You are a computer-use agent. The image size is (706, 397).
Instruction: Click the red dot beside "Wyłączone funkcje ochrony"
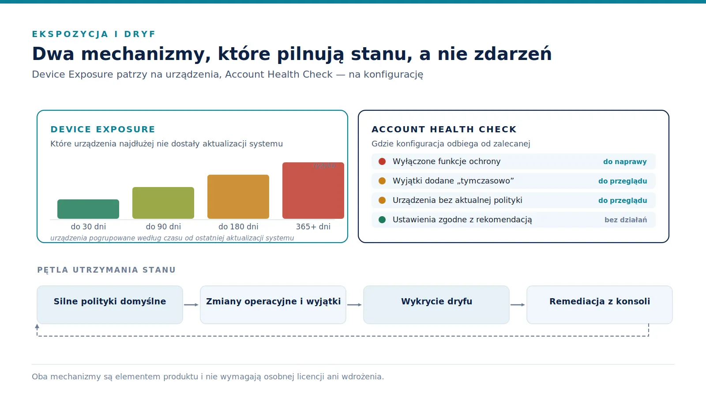pos(382,161)
